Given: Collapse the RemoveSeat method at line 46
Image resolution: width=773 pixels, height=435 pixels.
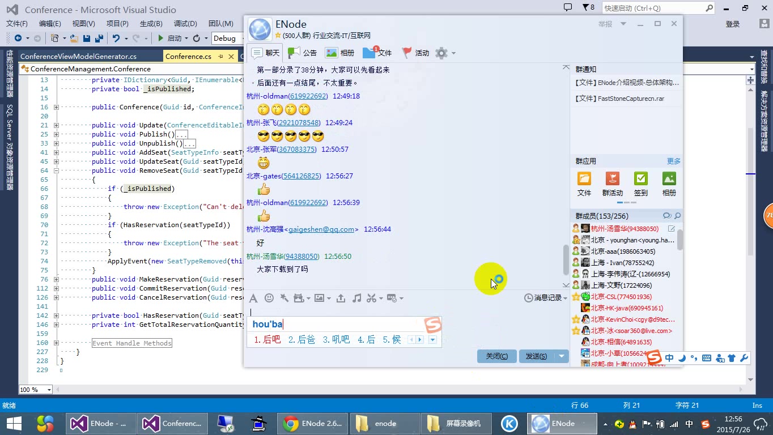Looking at the screenshot, I should click(x=56, y=170).
